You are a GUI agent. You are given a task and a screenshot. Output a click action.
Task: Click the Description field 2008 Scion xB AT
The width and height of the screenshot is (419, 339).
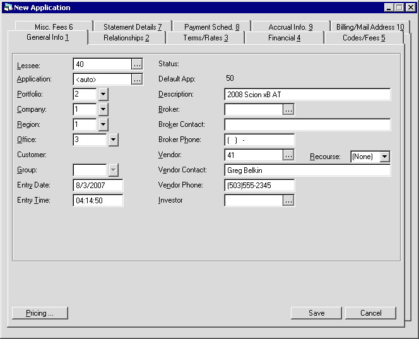point(307,95)
